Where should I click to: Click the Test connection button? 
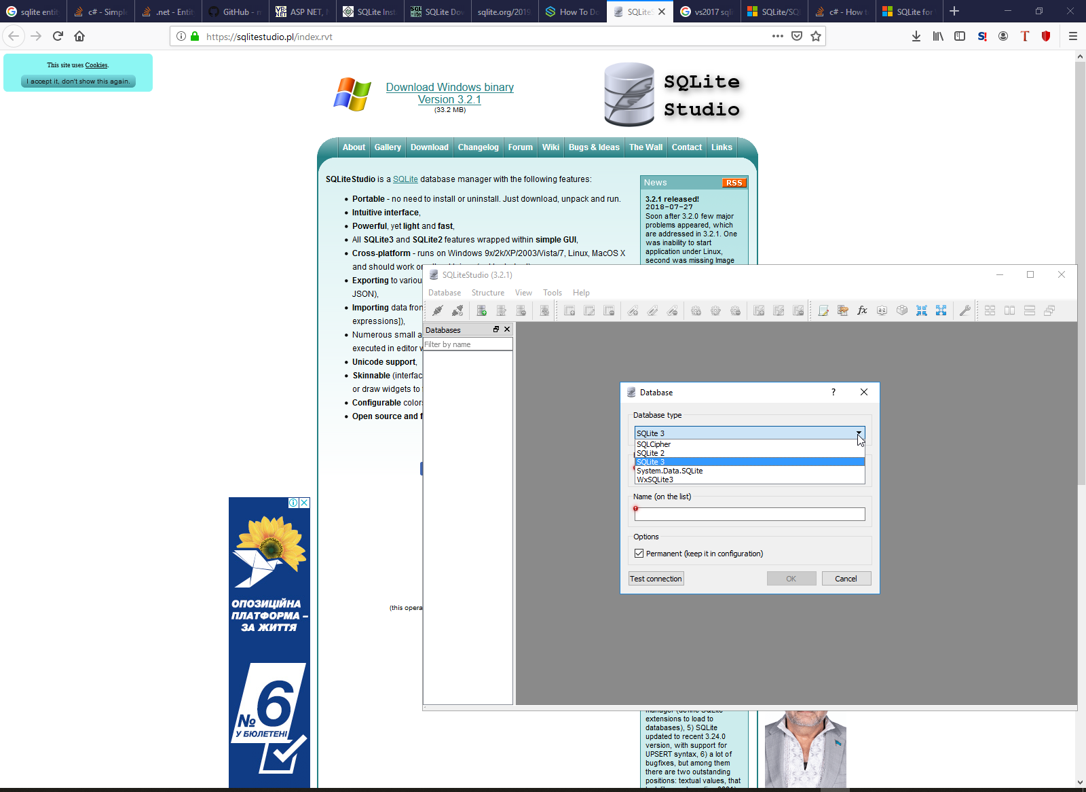pos(656,579)
